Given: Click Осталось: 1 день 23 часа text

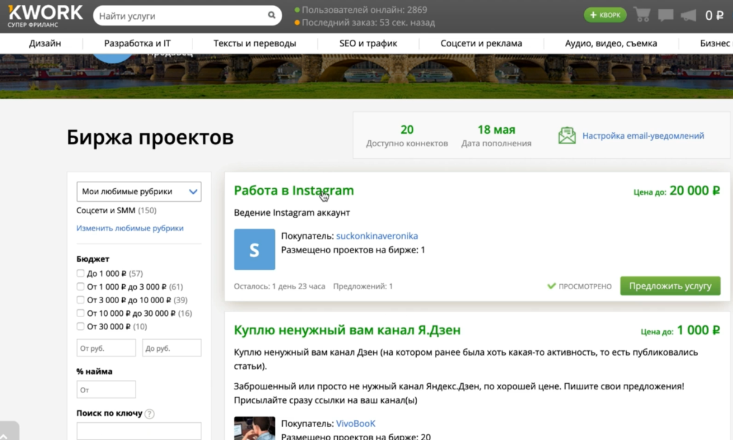Looking at the screenshot, I should point(280,286).
